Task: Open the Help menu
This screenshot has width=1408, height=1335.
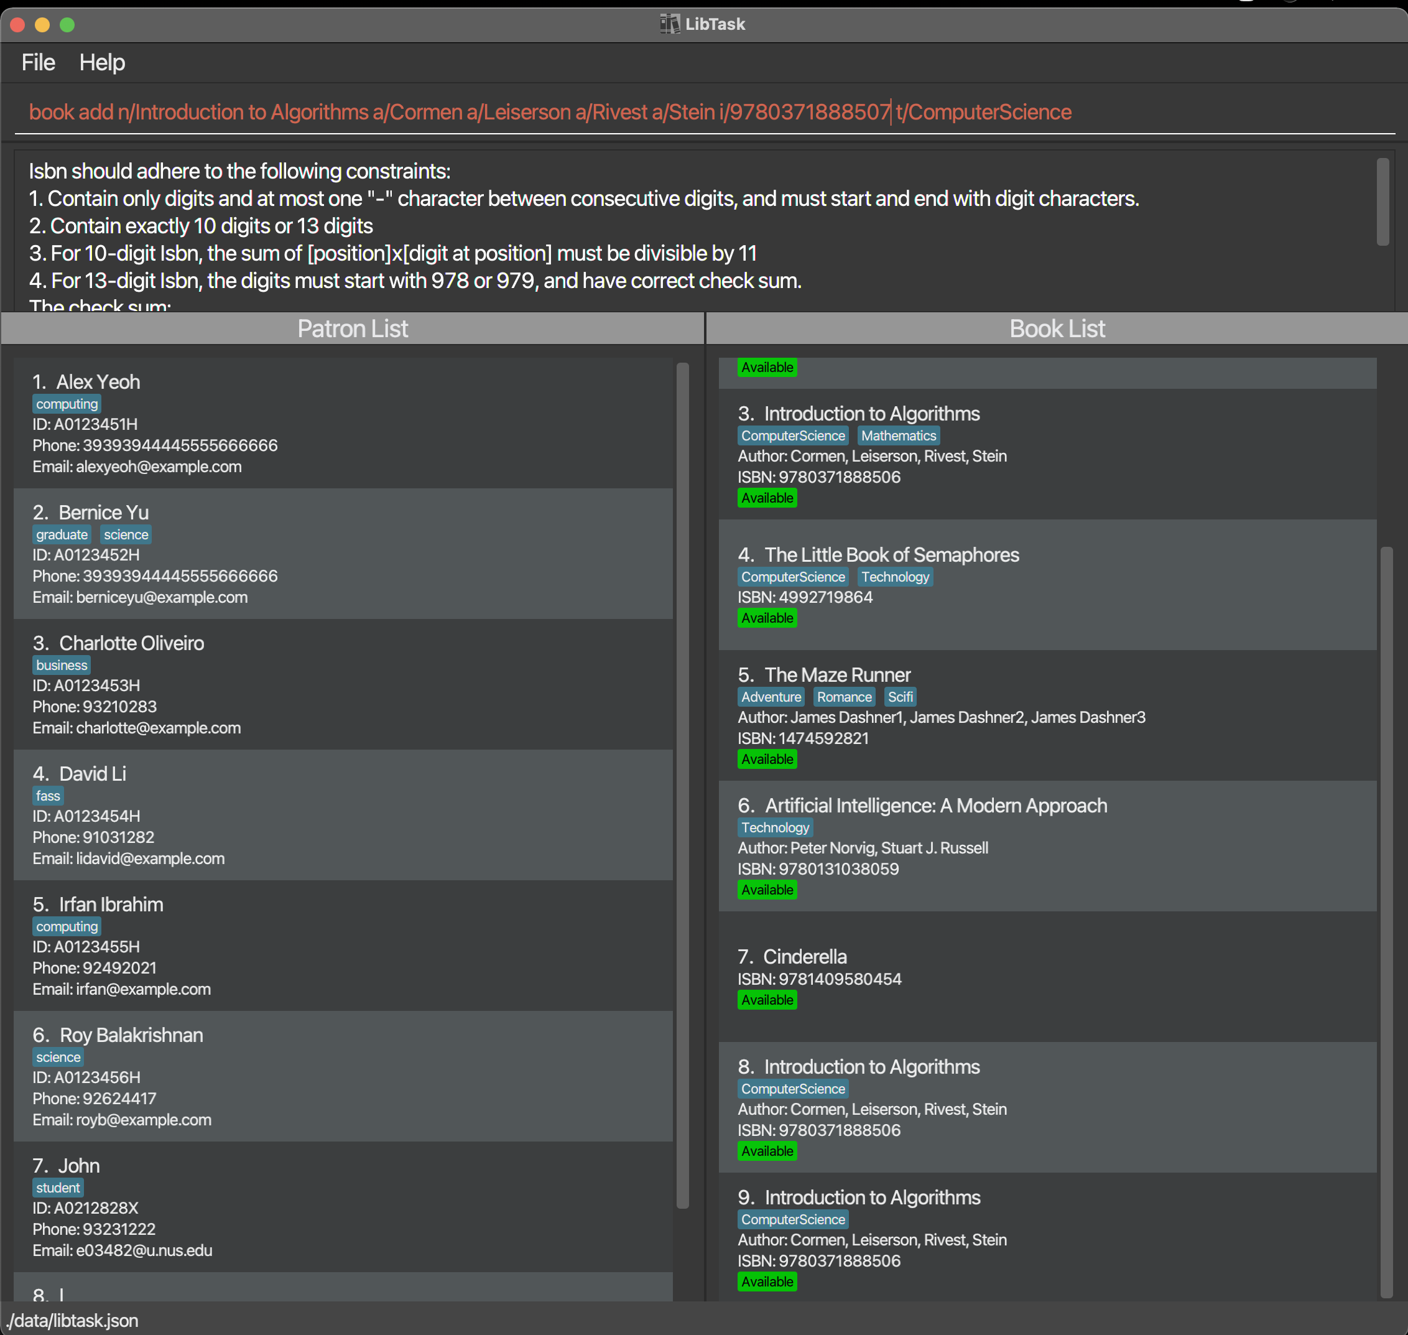Action: (102, 63)
